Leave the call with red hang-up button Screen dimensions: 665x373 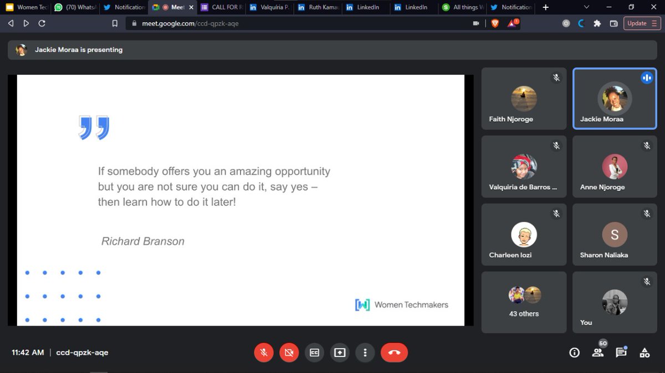tap(394, 353)
